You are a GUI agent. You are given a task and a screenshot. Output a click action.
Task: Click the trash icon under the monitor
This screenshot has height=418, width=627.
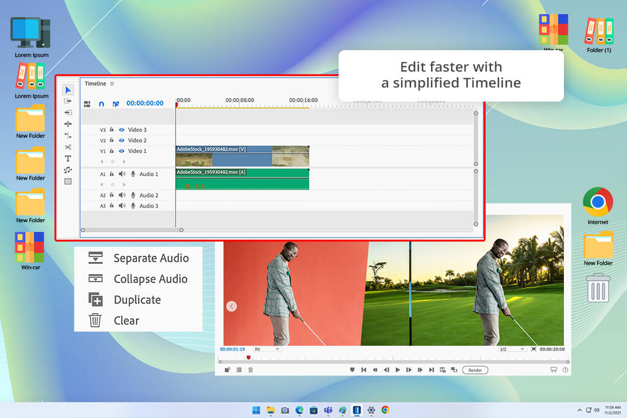[250, 370]
